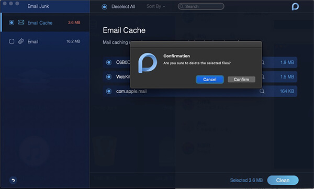Click the Cancel button in the confirmation dialog
This screenshot has height=189, width=314.
tap(210, 80)
